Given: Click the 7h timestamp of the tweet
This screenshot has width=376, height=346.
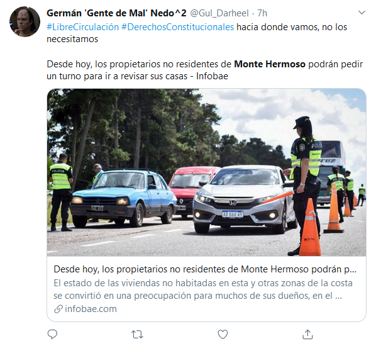Looking at the screenshot, I should [262, 13].
